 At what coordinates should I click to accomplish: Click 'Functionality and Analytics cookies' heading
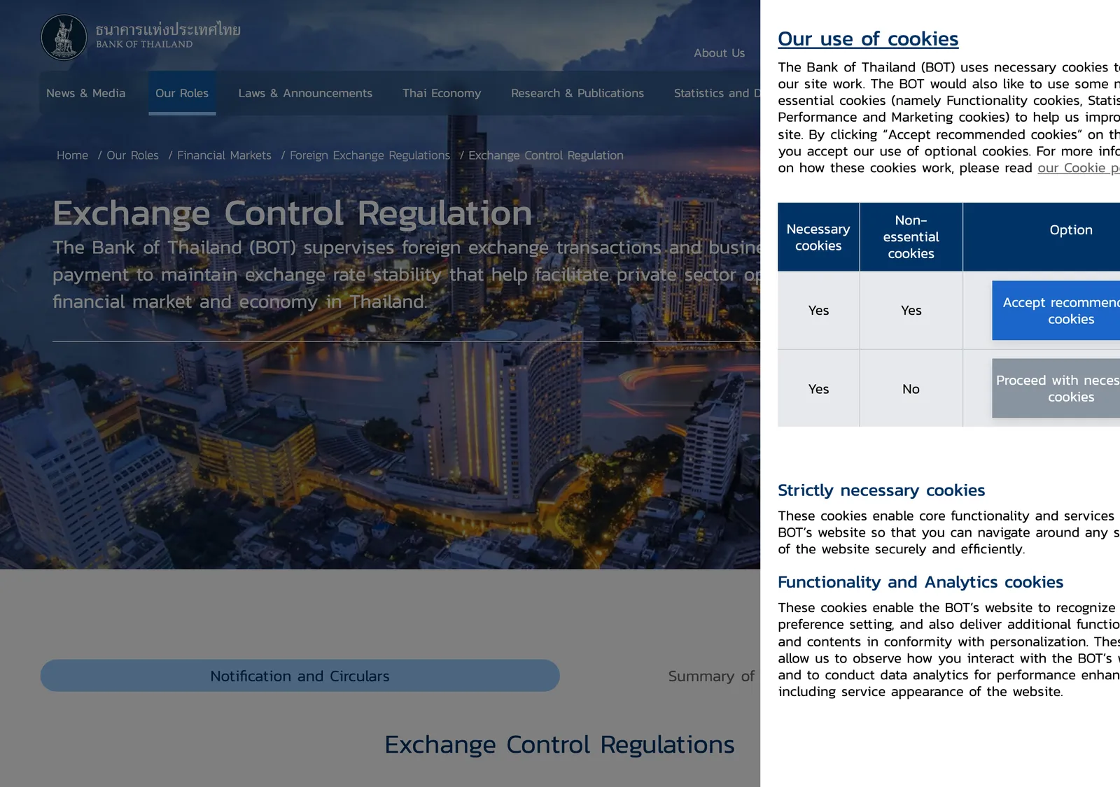pyautogui.click(x=920, y=582)
